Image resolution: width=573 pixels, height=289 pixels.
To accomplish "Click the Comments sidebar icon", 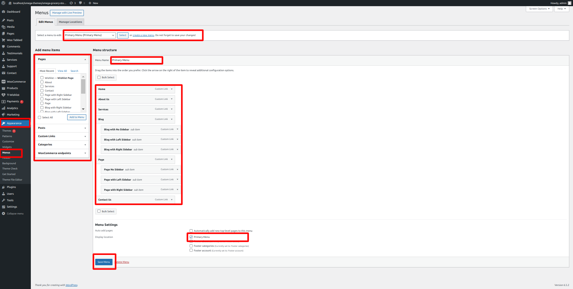I will point(3,47).
